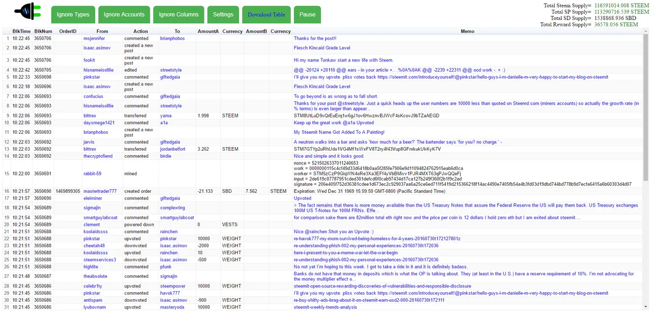
Task: Click the Memo column header
Action: point(467,32)
